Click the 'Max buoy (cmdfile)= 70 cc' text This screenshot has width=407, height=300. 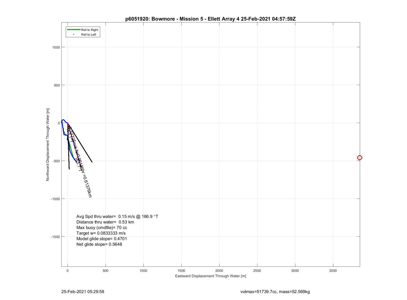tap(102, 227)
